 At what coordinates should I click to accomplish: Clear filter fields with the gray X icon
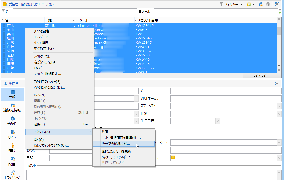click(x=280, y=10)
